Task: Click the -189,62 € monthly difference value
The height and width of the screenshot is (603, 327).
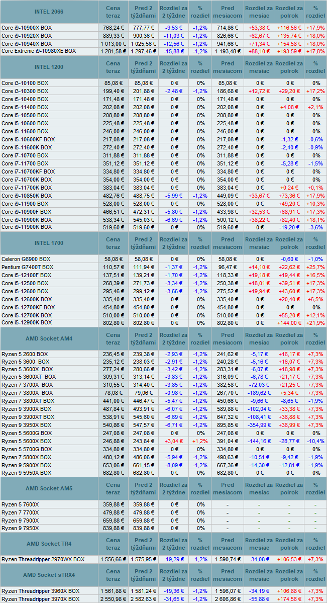Action: [x=259, y=393]
